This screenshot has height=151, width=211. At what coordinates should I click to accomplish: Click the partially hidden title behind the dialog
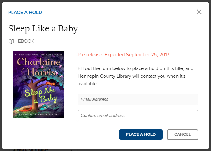30,150
